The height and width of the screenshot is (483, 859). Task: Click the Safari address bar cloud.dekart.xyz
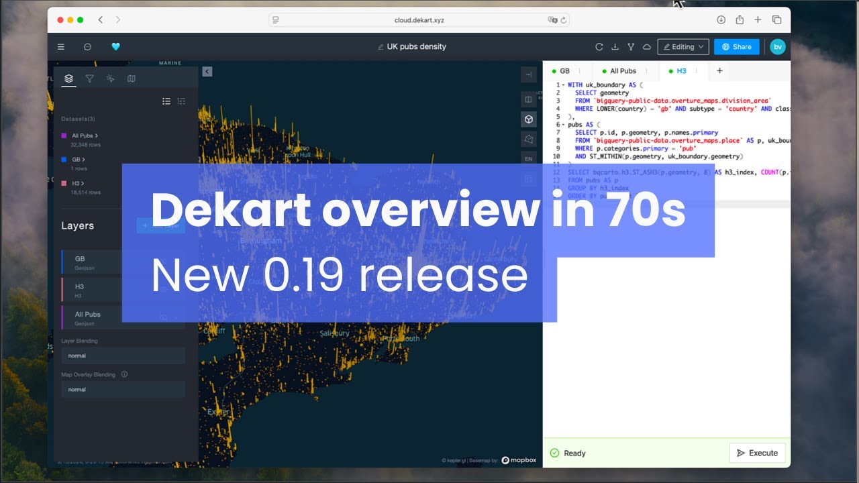pos(419,20)
